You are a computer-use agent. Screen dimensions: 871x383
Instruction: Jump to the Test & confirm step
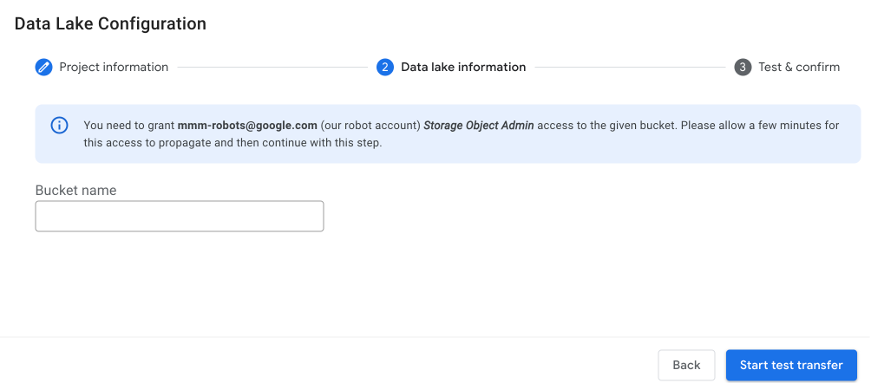[x=799, y=68]
